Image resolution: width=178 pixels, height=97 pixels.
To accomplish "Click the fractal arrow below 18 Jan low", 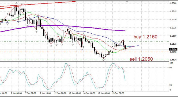I will [104, 60].
